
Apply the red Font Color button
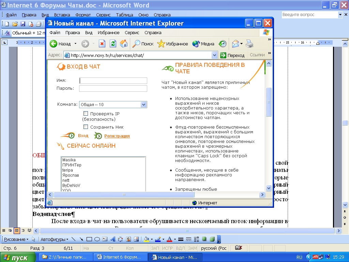[169, 239]
